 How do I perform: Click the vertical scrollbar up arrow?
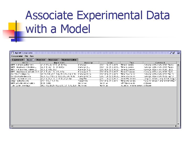(x=178, y=65)
